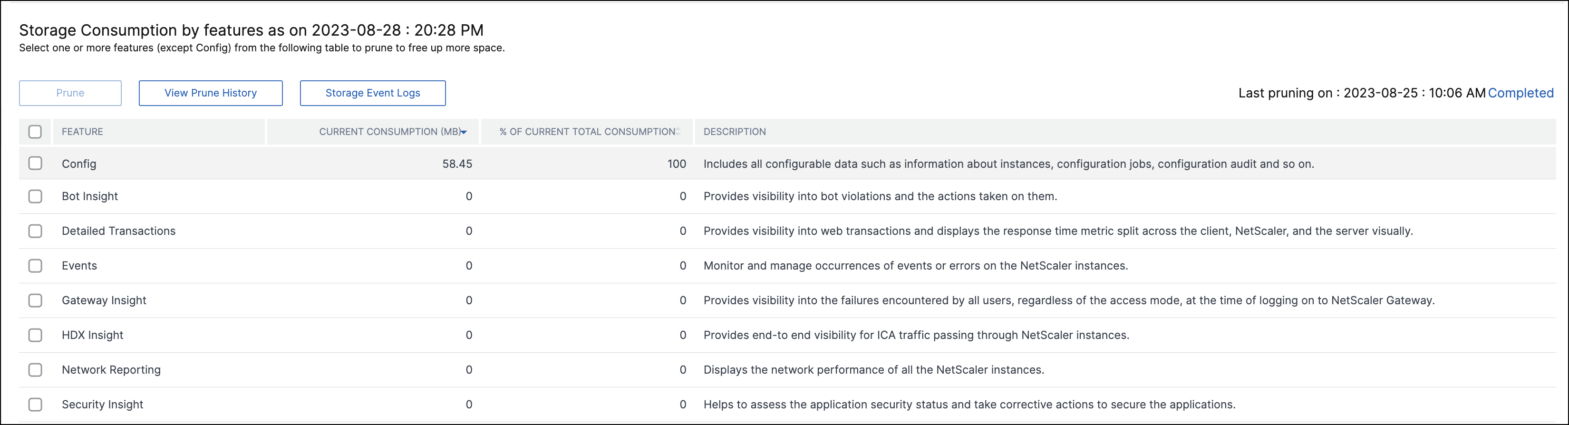Click the Bot Insight feature name
Image resolution: width=1569 pixels, height=425 pixels.
pos(90,196)
